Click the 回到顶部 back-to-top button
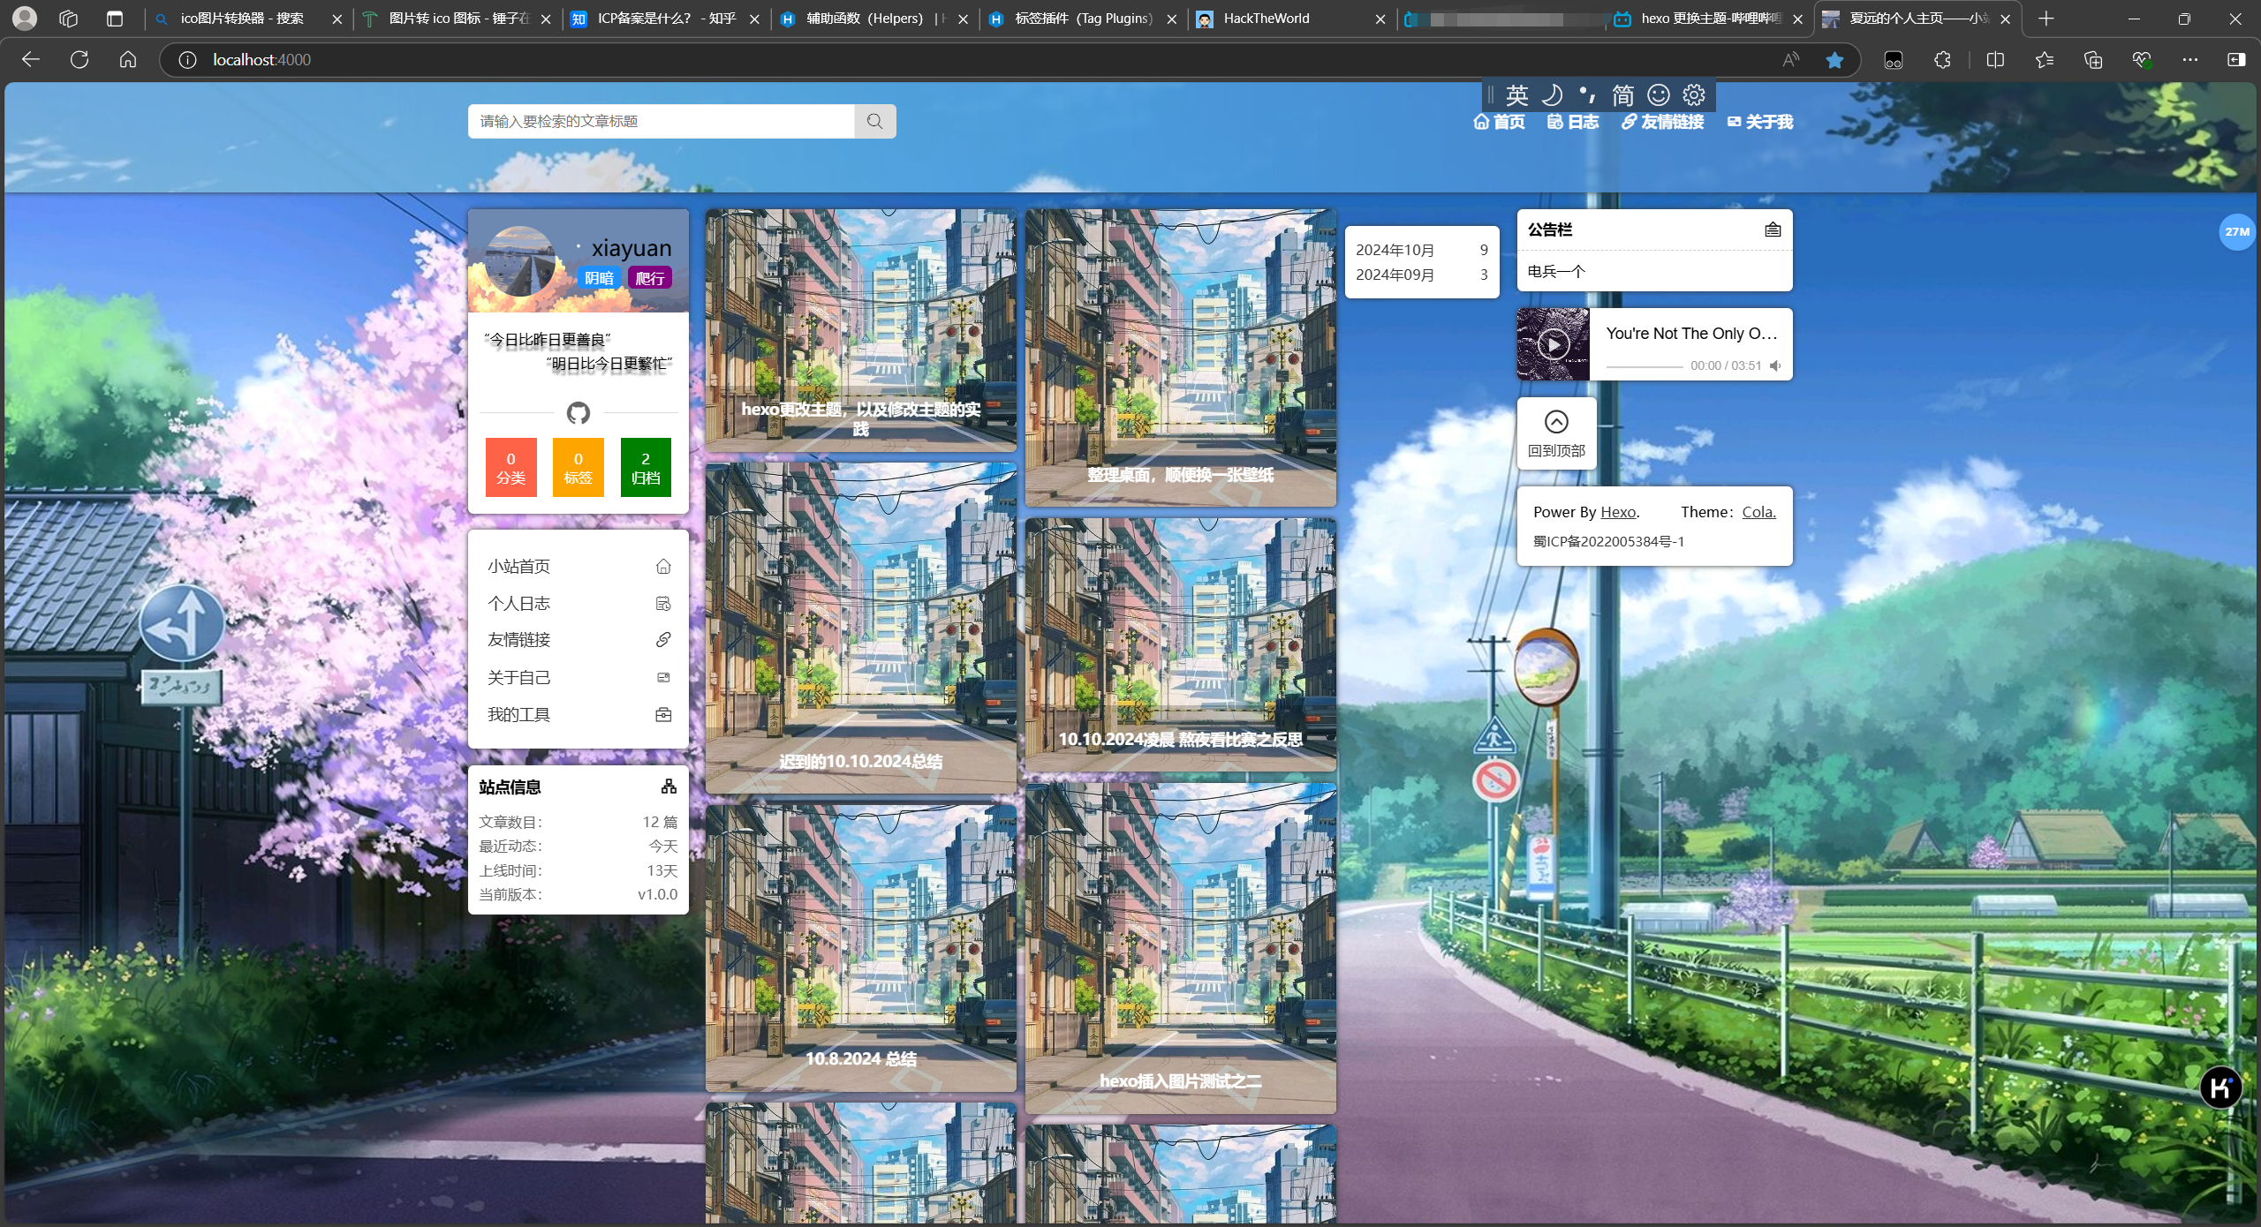Image resolution: width=2261 pixels, height=1227 pixels. coord(1556,433)
